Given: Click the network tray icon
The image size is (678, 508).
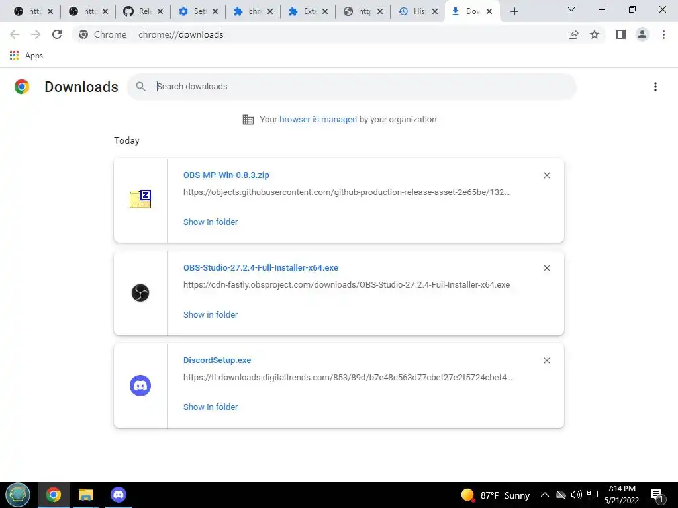Looking at the screenshot, I should (x=593, y=495).
